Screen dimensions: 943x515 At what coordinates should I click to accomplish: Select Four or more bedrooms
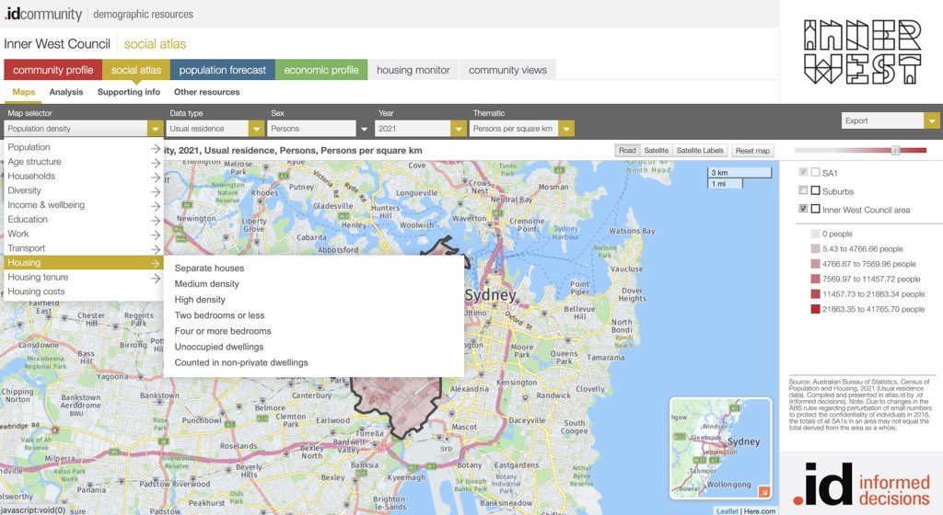click(223, 331)
